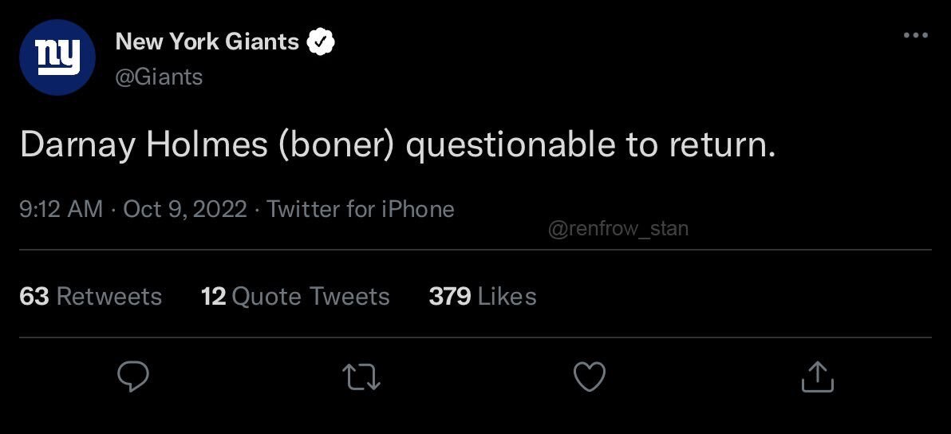
Task: Click the Oct 9, 2022 date
Action: pos(185,209)
